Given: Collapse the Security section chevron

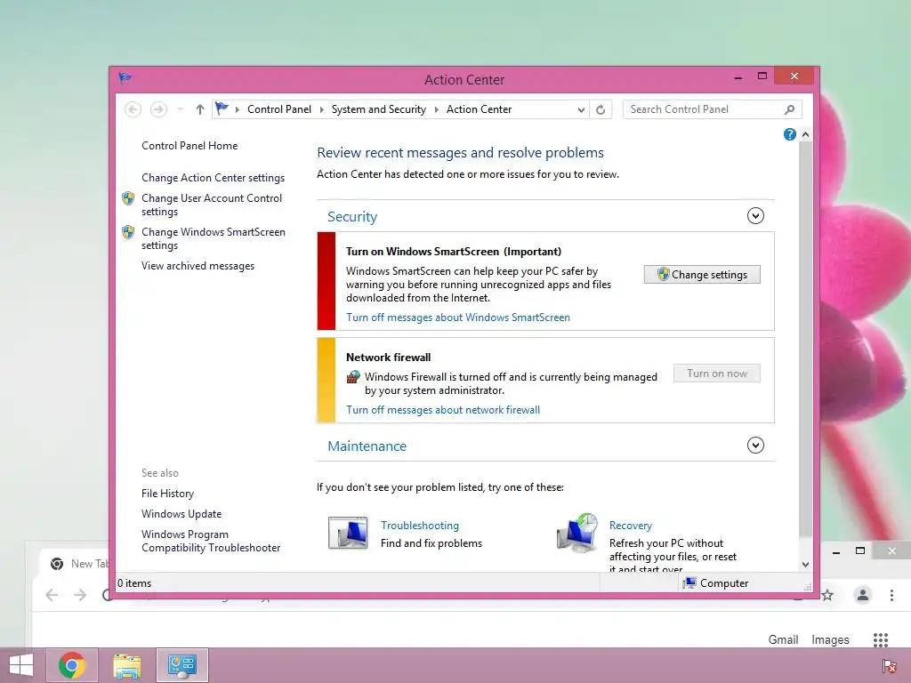Looking at the screenshot, I should coord(755,216).
